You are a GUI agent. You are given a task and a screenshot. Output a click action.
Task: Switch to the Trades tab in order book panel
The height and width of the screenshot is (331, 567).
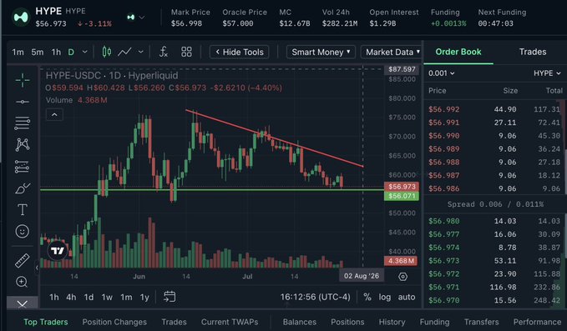(533, 52)
